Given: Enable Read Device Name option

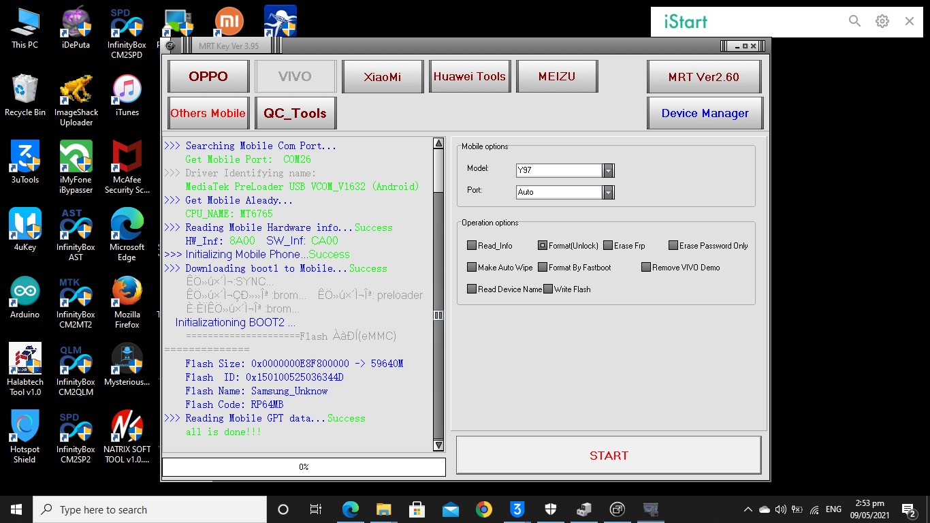Looking at the screenshot, I should point(472,289).
